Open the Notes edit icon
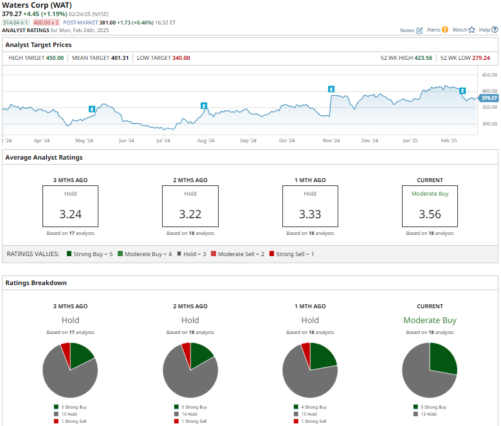Screen dimensions: 501x426 point(420,30)
